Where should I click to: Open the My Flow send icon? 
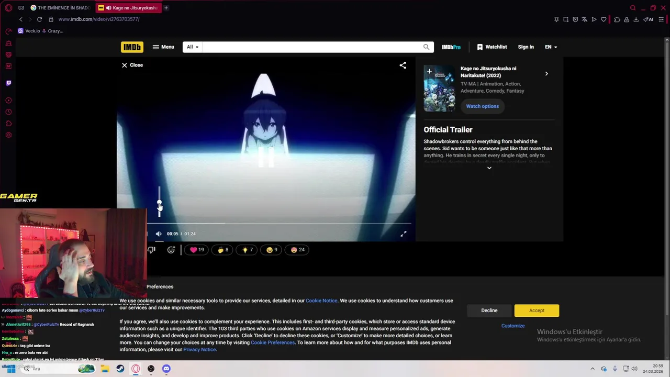click(594, 19)
